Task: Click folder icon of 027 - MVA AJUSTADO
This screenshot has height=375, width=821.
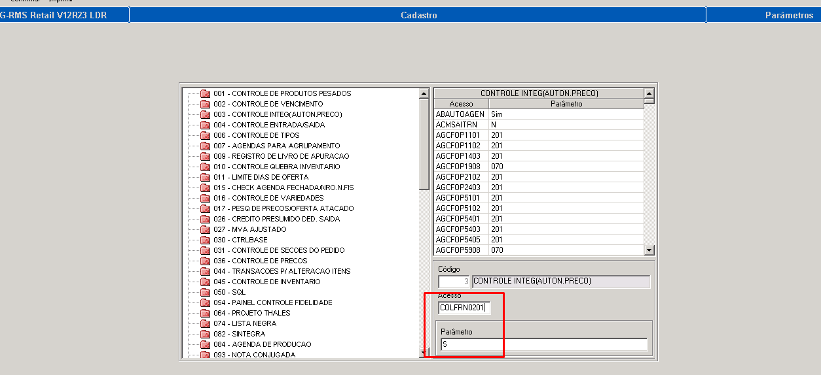Action: [205, 229]
